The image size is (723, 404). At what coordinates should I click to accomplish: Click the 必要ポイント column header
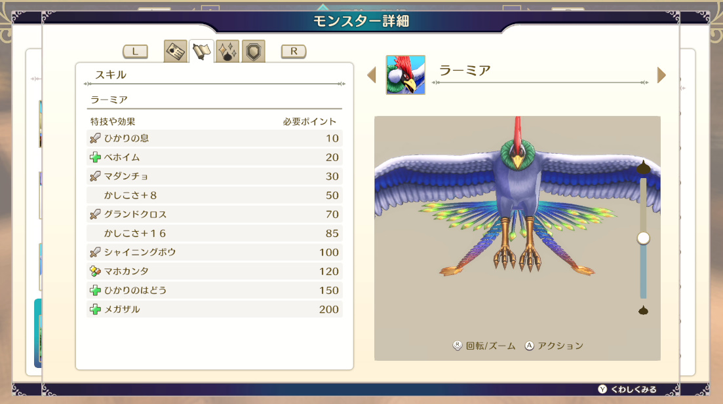[309, 122]
